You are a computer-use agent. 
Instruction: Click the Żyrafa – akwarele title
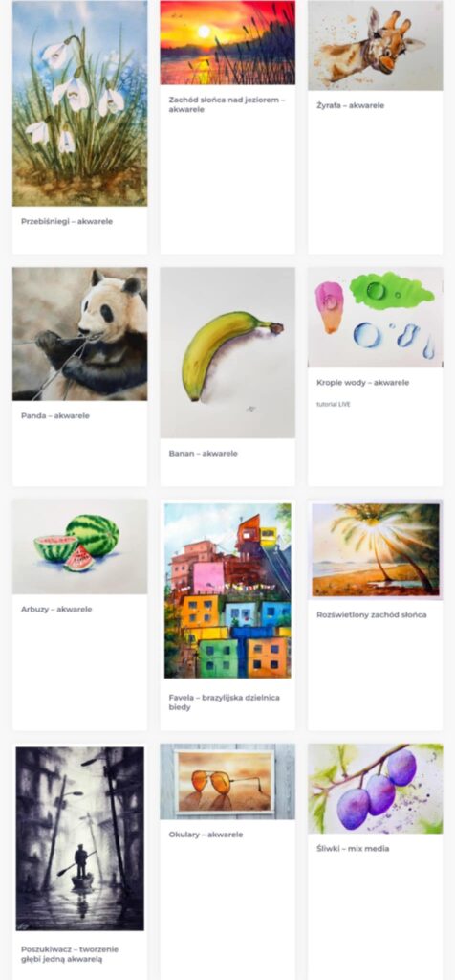[350, 105]
